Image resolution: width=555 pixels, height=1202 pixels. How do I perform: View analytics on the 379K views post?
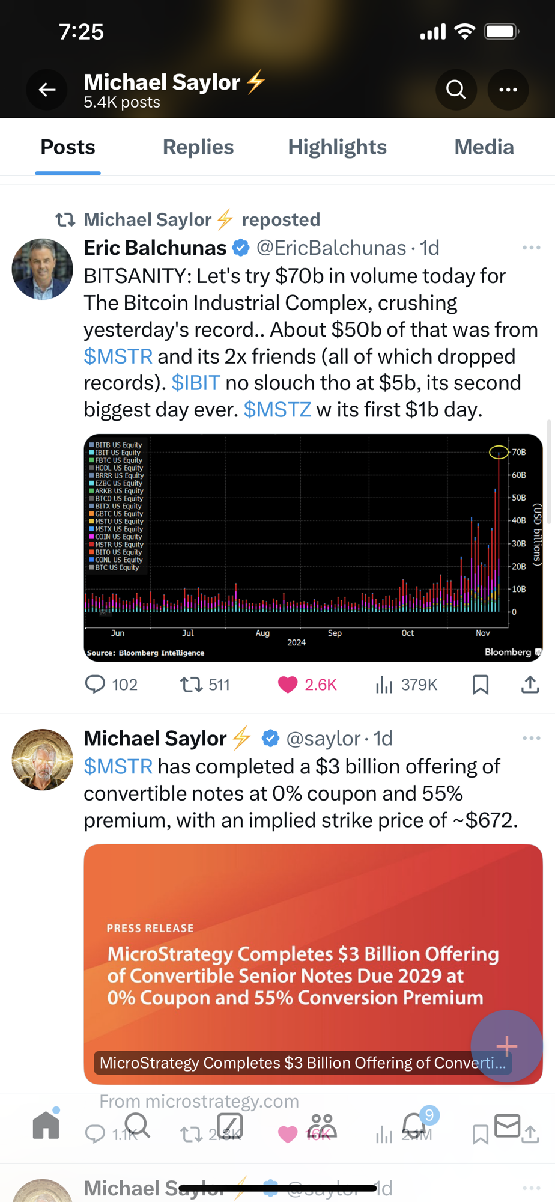coord(384,685)
